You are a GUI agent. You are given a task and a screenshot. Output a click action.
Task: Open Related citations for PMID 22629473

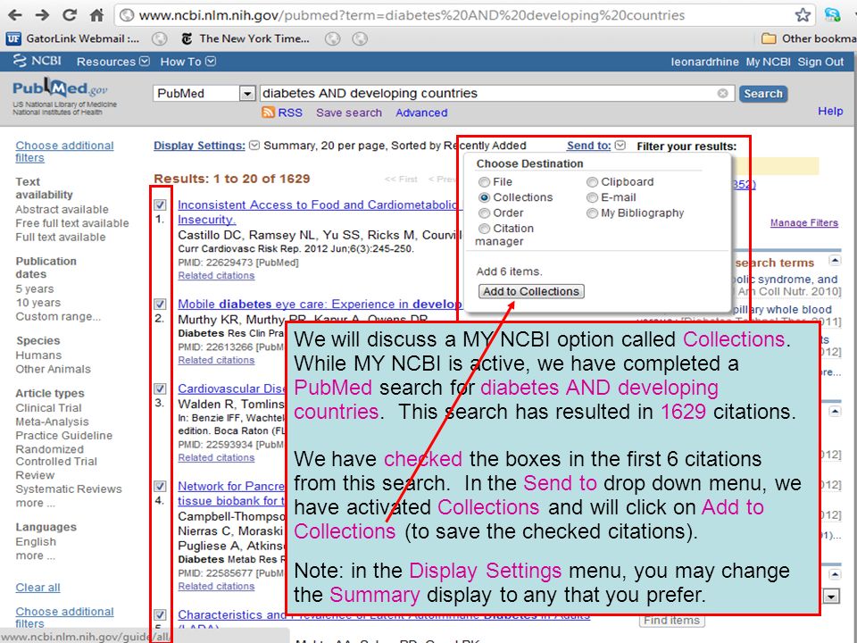coord(216,276)
